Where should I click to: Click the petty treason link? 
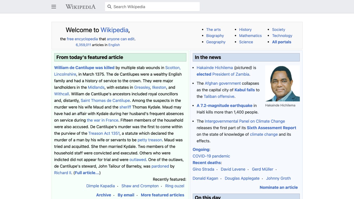coord(150,140)
